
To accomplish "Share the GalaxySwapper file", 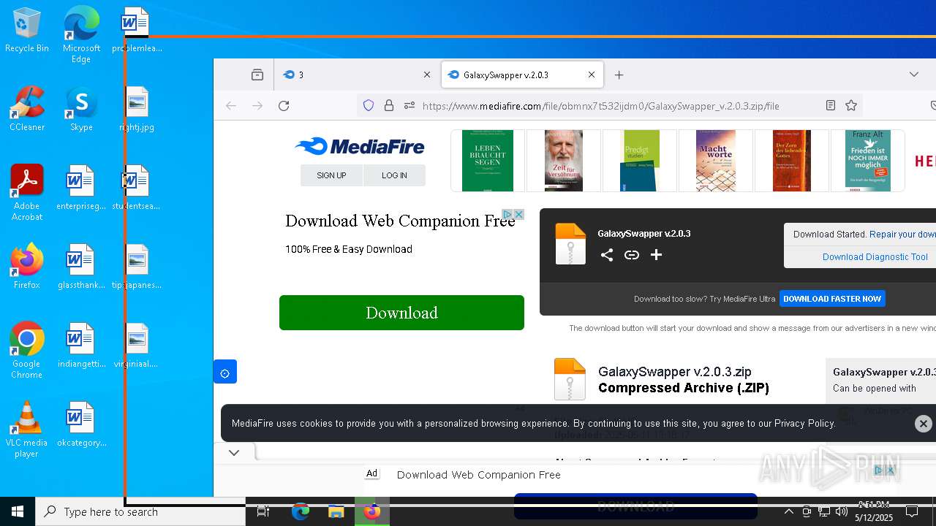I will point(607,255).
